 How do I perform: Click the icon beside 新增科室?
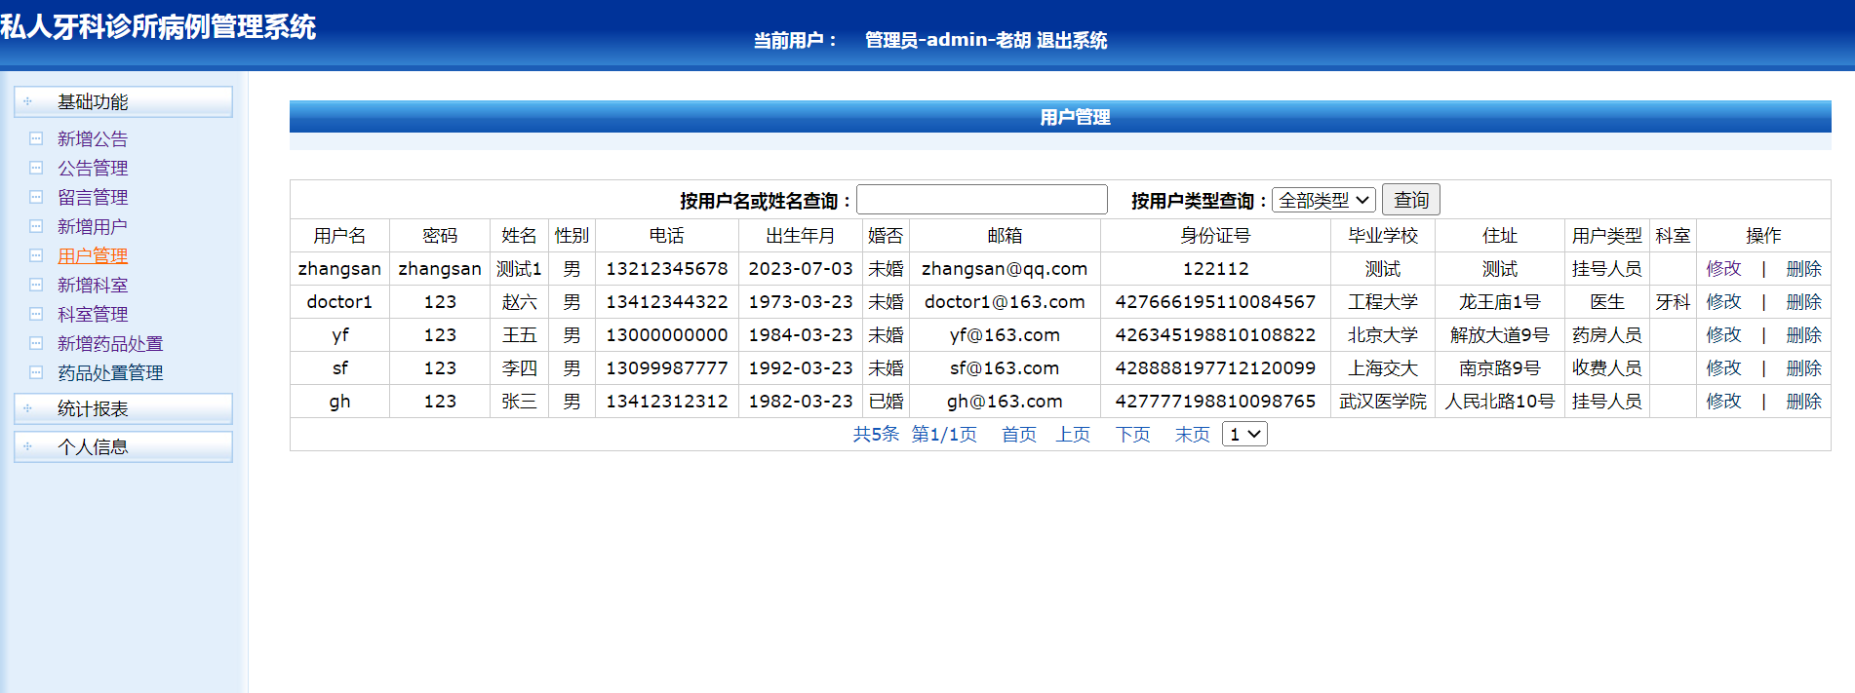[x=36, y=285]
